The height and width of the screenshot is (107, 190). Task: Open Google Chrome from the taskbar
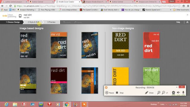coord(66,104)
